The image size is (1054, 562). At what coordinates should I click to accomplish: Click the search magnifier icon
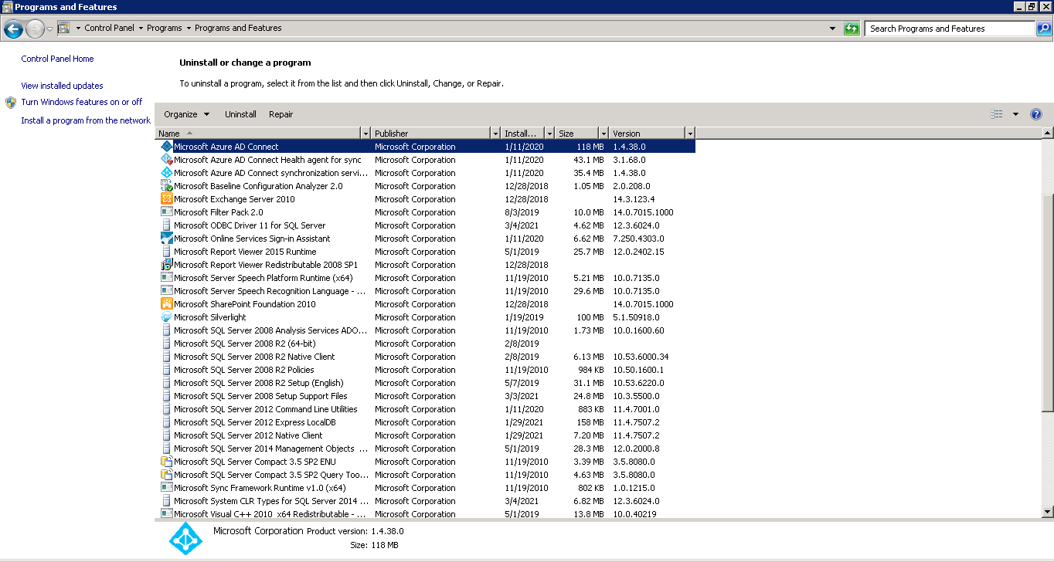(x=1043, y=29)
